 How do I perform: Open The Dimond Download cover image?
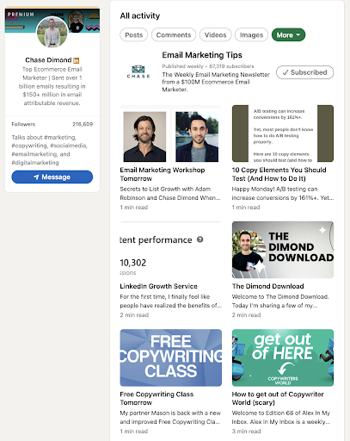[283, 250]
